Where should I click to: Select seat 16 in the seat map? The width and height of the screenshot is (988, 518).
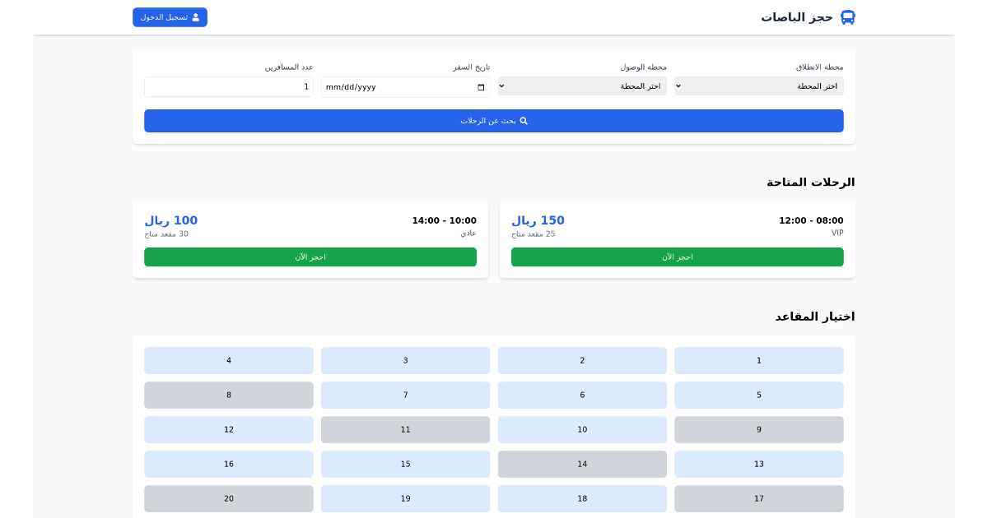click(228, 464)
